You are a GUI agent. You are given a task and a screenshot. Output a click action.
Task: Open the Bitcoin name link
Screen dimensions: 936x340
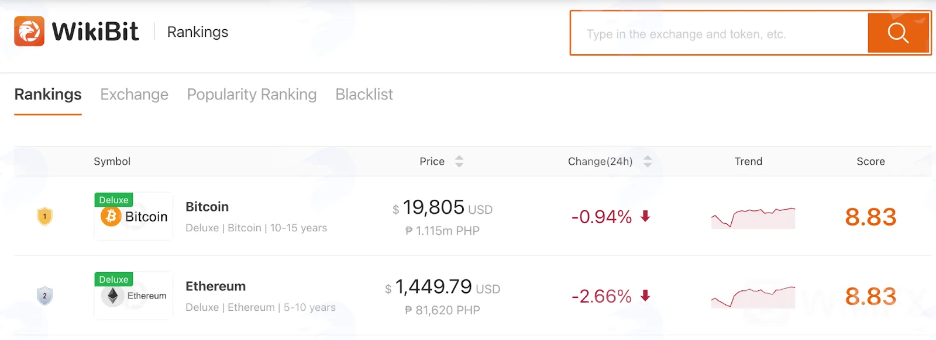pyautogui.click(x=207, y=207)
